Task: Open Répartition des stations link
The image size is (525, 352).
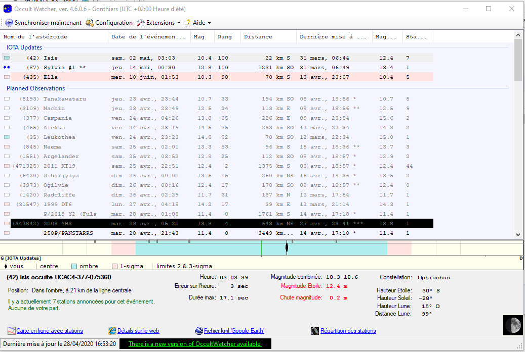Action: point(348,331)
